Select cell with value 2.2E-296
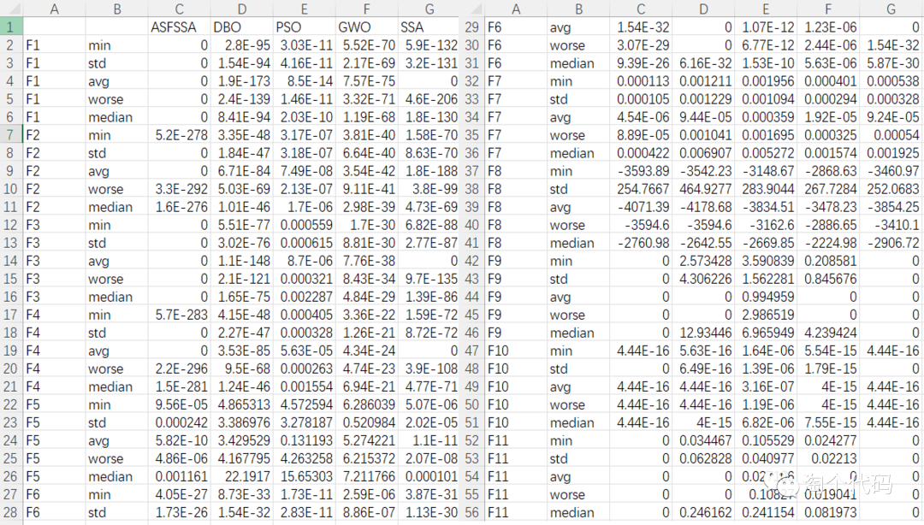924x525 pixels. pyautogui.click(x=179, y=369)
